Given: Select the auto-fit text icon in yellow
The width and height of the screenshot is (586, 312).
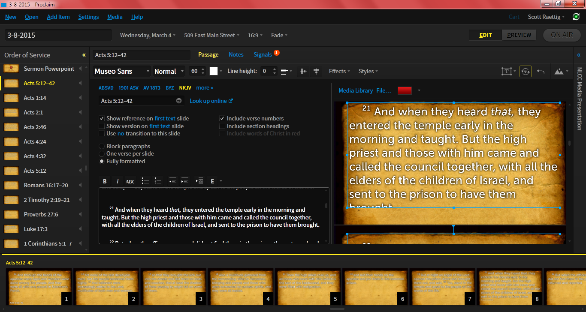Looking at the screenshot, I should click(525, 71).
